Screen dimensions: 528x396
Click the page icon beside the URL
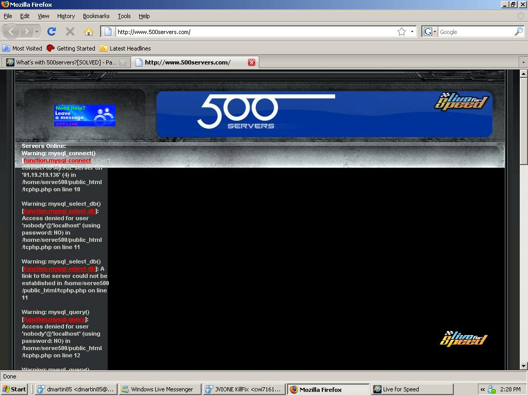coord(108,31)
